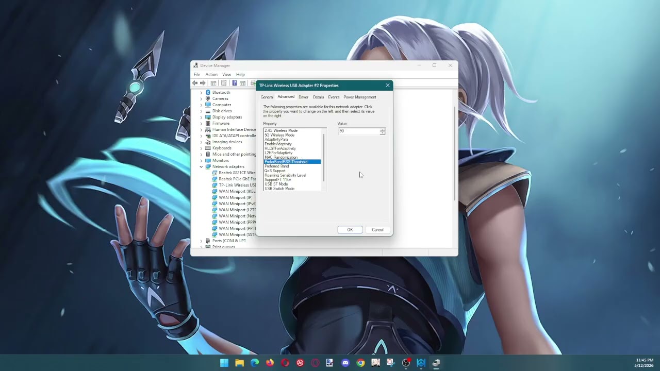Screen dimensions: 660x371
Task: Switch to the General tab
Action: (267, 97)
